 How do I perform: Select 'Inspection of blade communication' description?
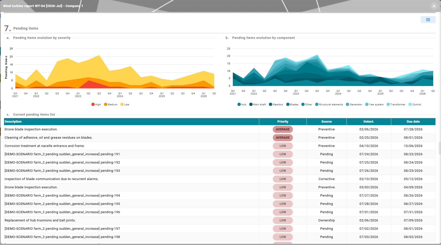[52, 179]
